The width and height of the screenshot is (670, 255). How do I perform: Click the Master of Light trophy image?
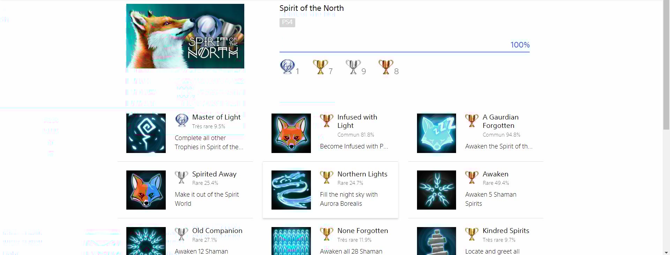146,133
